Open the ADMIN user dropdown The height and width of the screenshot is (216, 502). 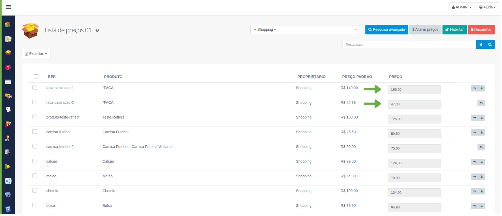pos(461,7)
